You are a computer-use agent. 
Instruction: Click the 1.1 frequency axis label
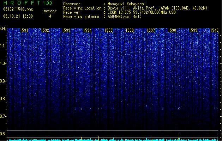tap(3, 46)
